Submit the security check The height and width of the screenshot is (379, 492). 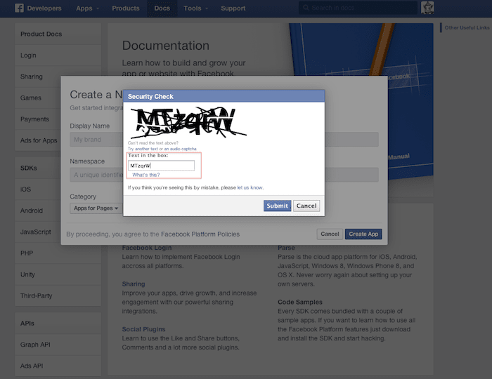[277, 206]
